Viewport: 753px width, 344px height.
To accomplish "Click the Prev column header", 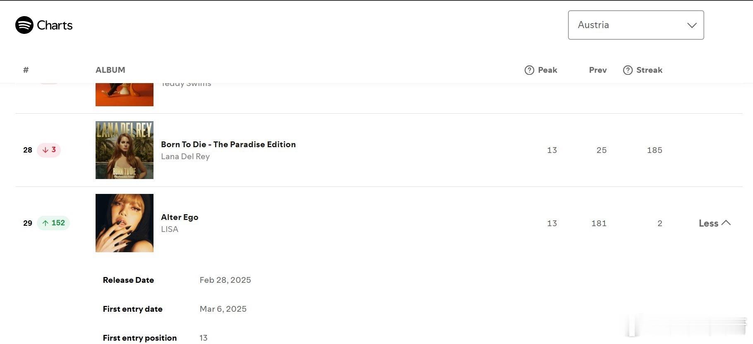I will tap(598, 70).
